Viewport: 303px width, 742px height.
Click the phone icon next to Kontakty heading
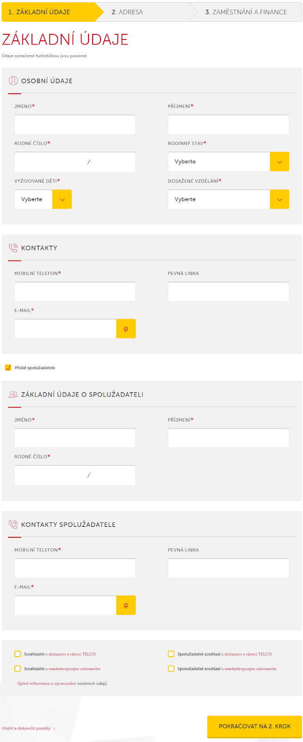point(13,248)
